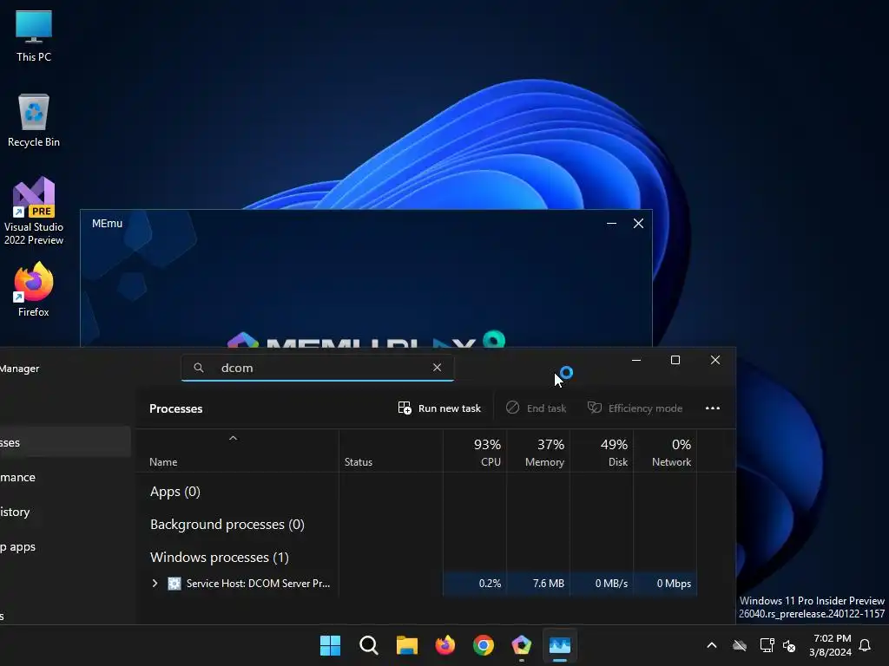This screenshot has height=666, width=889.
Task: Click the End task button
Action: 536,408
